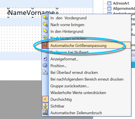Toggle the Durchsichtig checkmark
Viewport: 135px width, 119px height.
pos(45,99)
